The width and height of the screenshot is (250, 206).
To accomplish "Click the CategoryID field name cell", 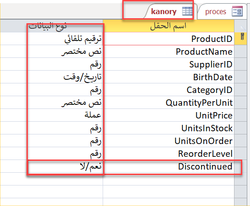I will pos(169,90).
